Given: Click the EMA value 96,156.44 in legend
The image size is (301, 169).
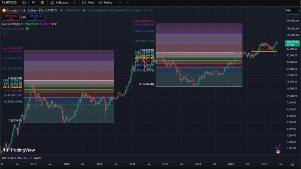Looking at the screenshot, I should [x=45, y=24].
